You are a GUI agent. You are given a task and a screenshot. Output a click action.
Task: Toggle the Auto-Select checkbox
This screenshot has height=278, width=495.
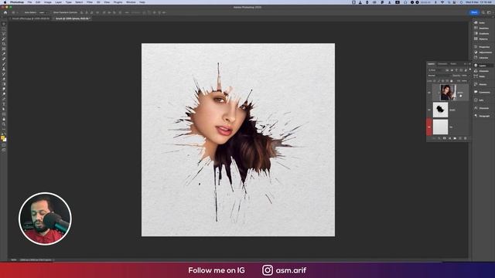[x=22, y=12]
